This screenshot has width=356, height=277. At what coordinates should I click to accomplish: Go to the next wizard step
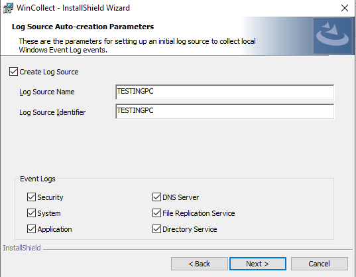click(258, 264)
